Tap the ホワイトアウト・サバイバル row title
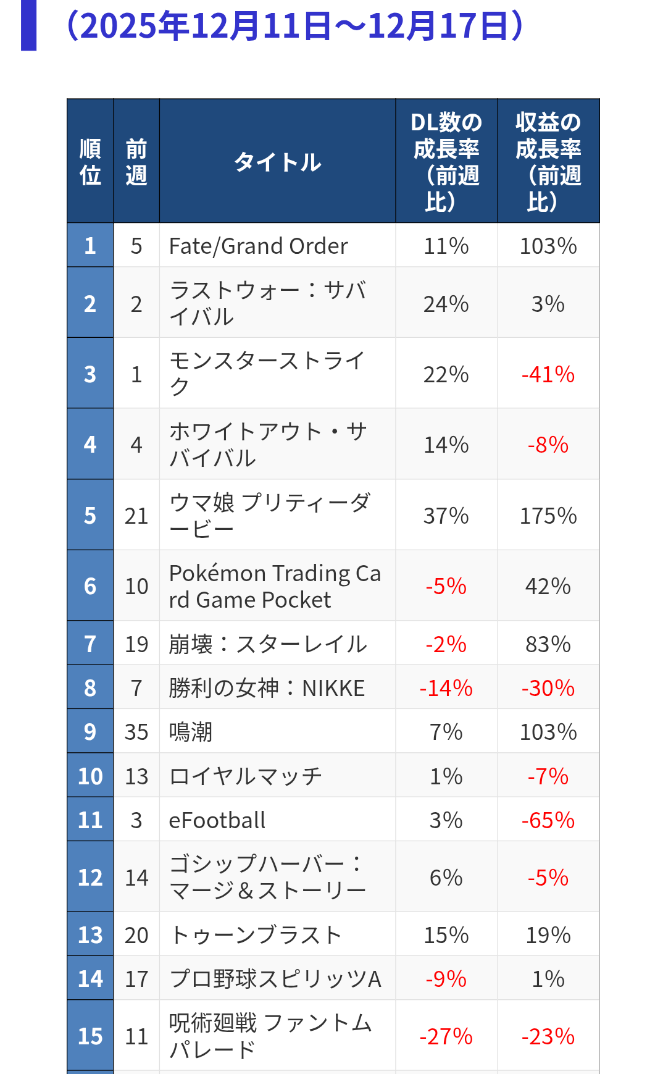Viewport: 663px width, 1074px height. click(x=268, y=445)
